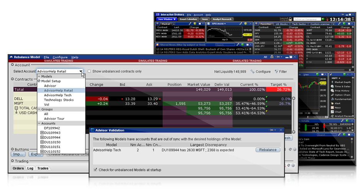Enable Show unbalanced contracts only

click(89, 71)
